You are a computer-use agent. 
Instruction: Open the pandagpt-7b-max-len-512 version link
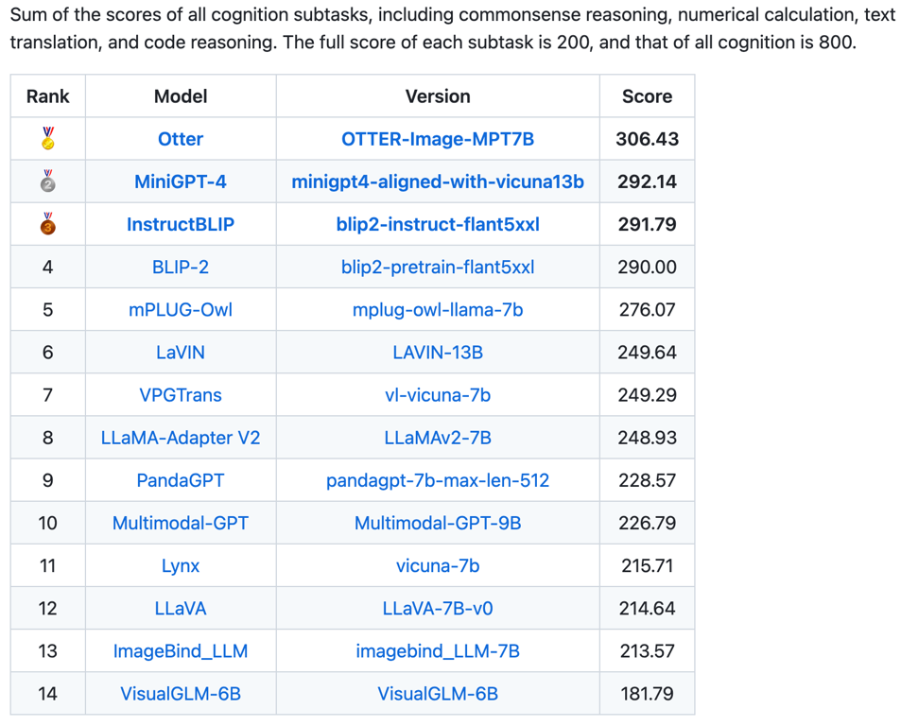(x=438, y=480)
